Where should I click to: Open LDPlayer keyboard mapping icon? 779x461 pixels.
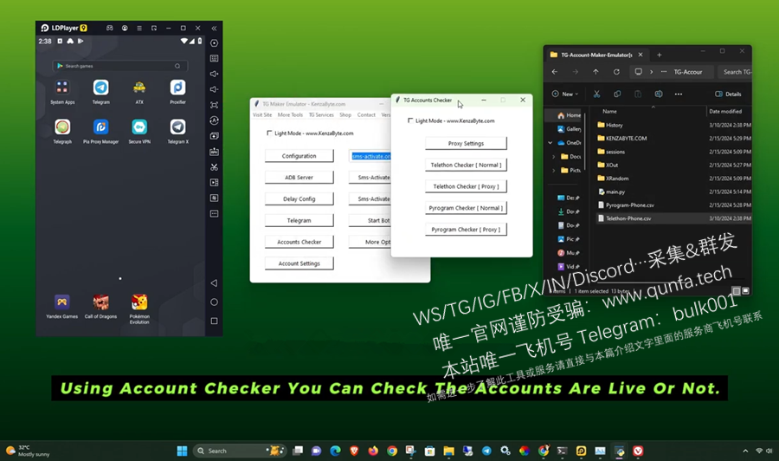tap(214, 59)
